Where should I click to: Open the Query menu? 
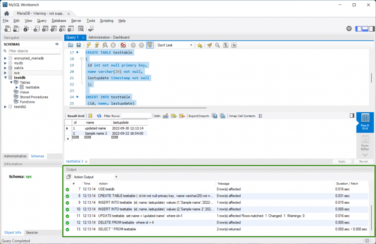[42, 21]
